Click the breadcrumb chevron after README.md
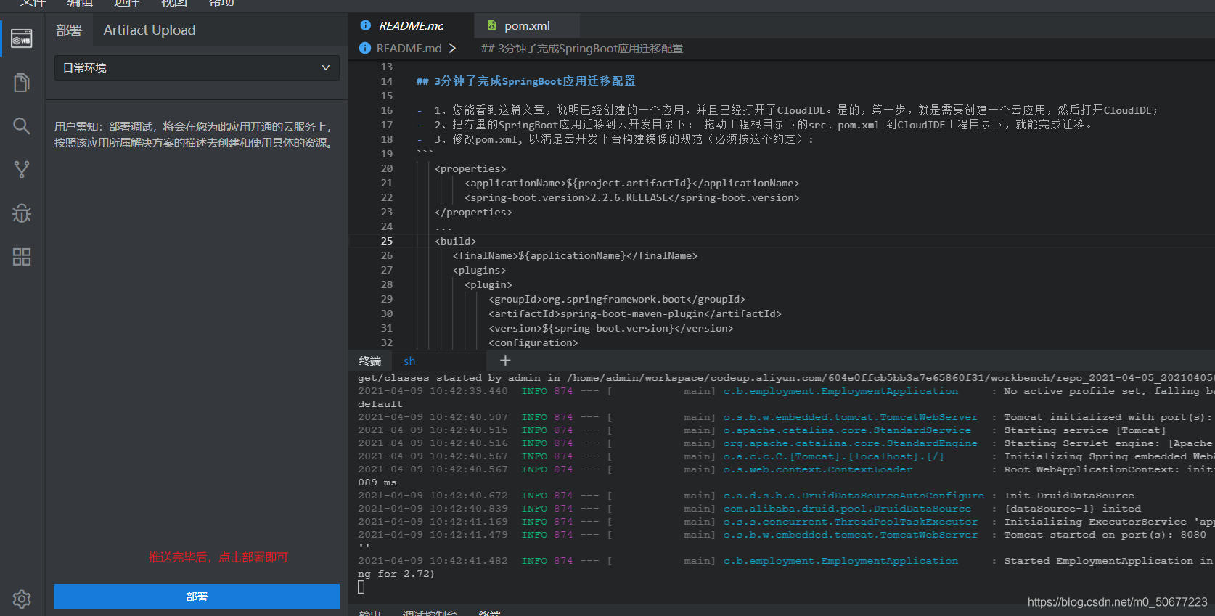Image resolution: width=1215 pixels, height=616 pixels. click(452, 48)
